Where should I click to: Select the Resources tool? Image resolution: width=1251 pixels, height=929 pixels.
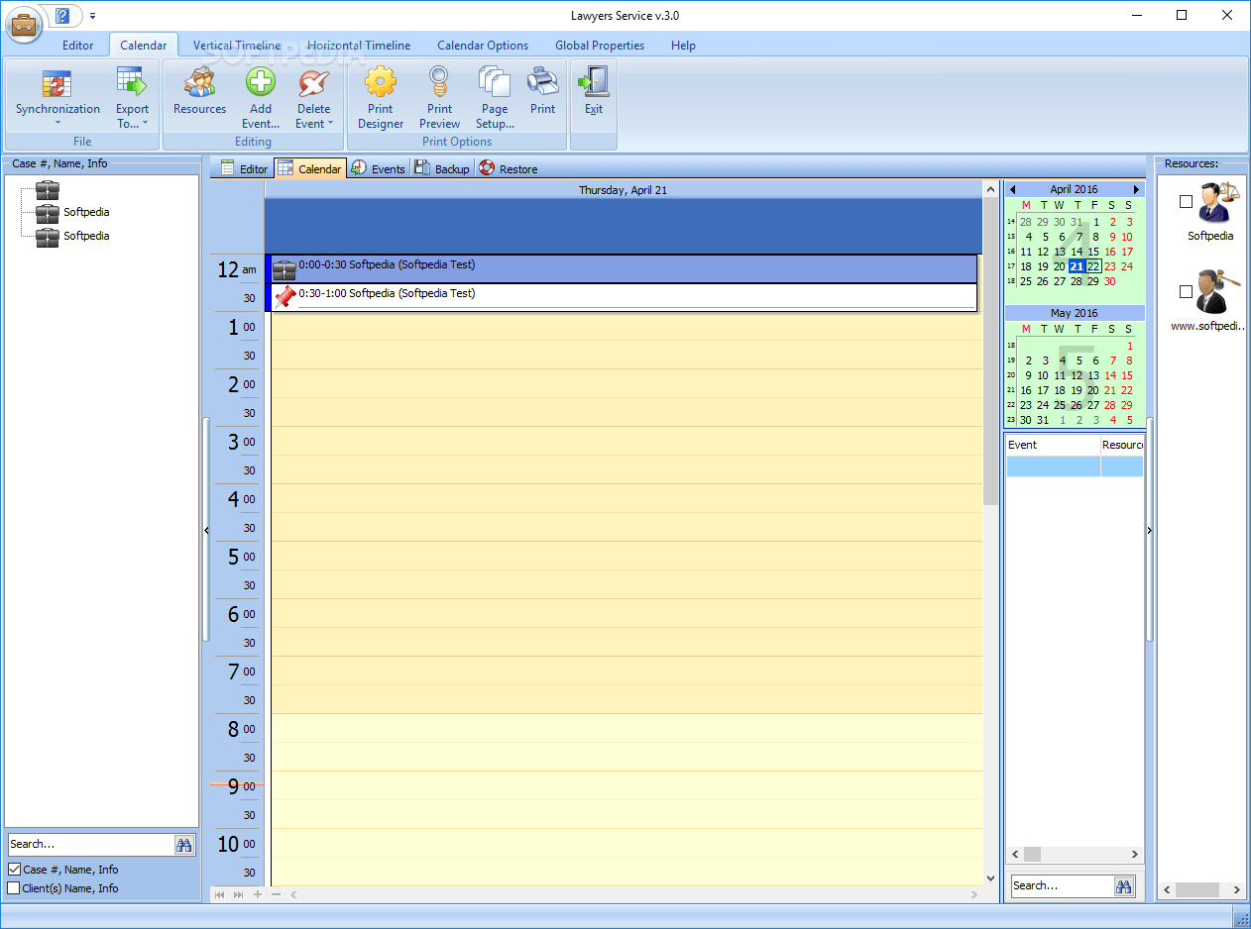coord(199,94)
